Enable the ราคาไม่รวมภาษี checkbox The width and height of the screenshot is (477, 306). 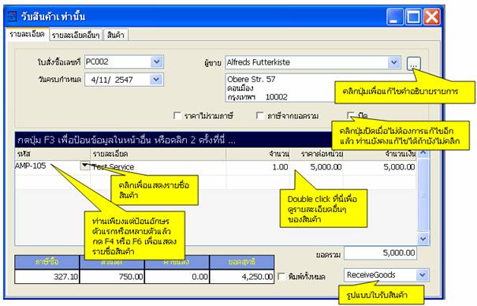177,116
